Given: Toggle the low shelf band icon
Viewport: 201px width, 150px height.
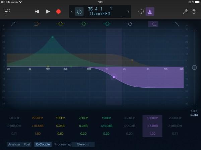Looking at the screenshot, I should pos(37,24).
